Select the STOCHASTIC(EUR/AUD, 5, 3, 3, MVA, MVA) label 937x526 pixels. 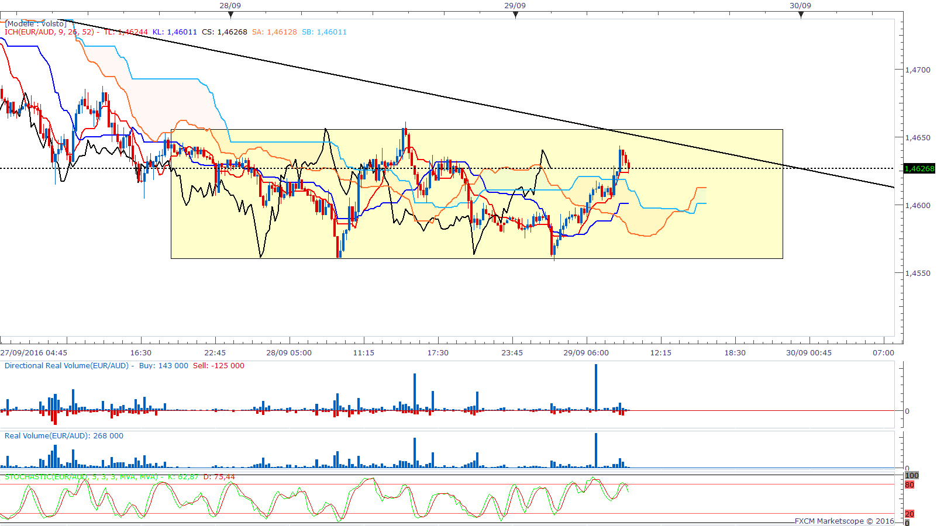81,477
